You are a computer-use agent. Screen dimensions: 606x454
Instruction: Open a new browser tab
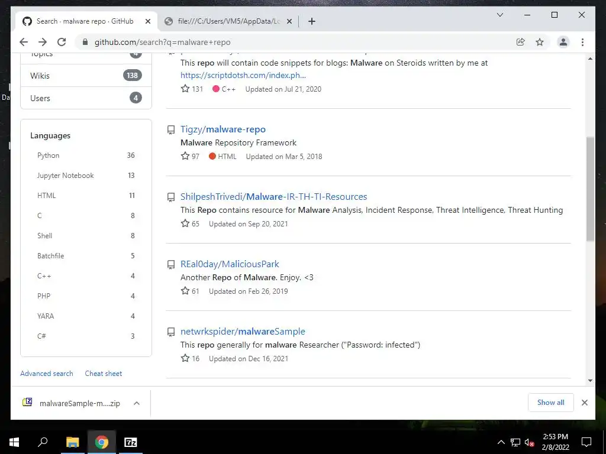[x=312, y=21]
